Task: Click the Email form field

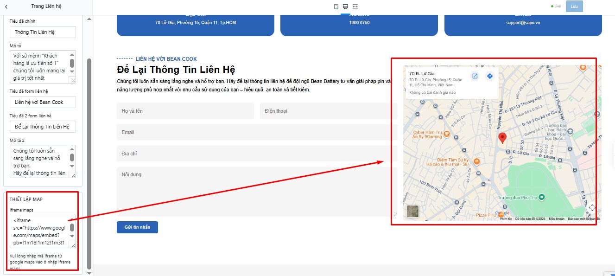Action: pos(257,132)
